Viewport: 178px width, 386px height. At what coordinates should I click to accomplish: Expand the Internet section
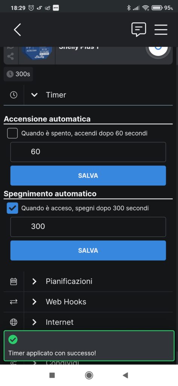pos(88,322)
